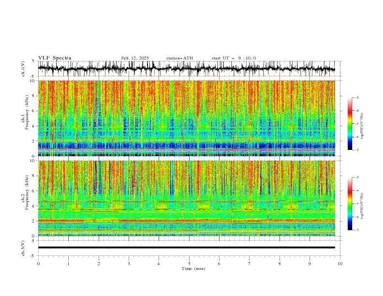Click time axis tick label "10" at right end
Viewport: 383px width, 296px height.
pos(340,264)
